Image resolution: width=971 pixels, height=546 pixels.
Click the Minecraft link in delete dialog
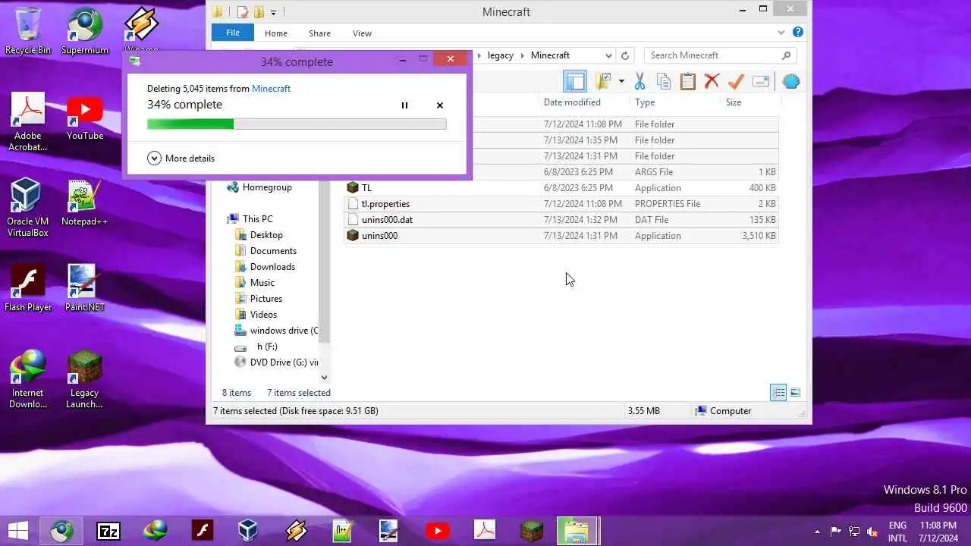(271, 89)
